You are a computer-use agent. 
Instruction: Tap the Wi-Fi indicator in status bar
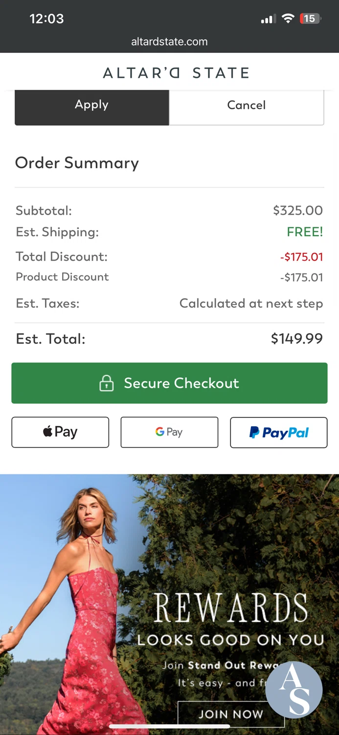pos(288,18)
